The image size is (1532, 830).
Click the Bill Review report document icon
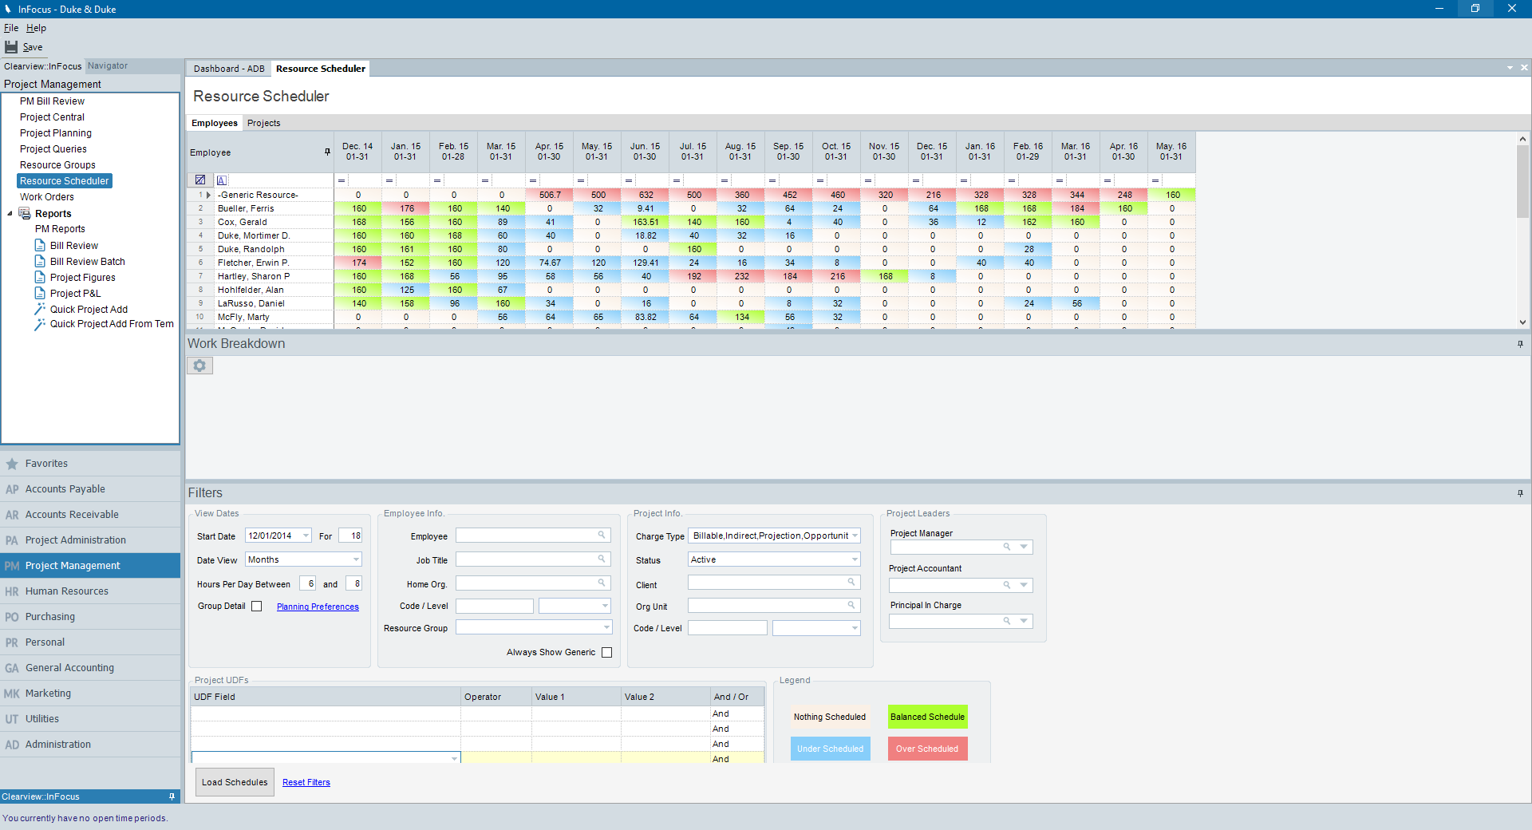click(x=40, y=246)
